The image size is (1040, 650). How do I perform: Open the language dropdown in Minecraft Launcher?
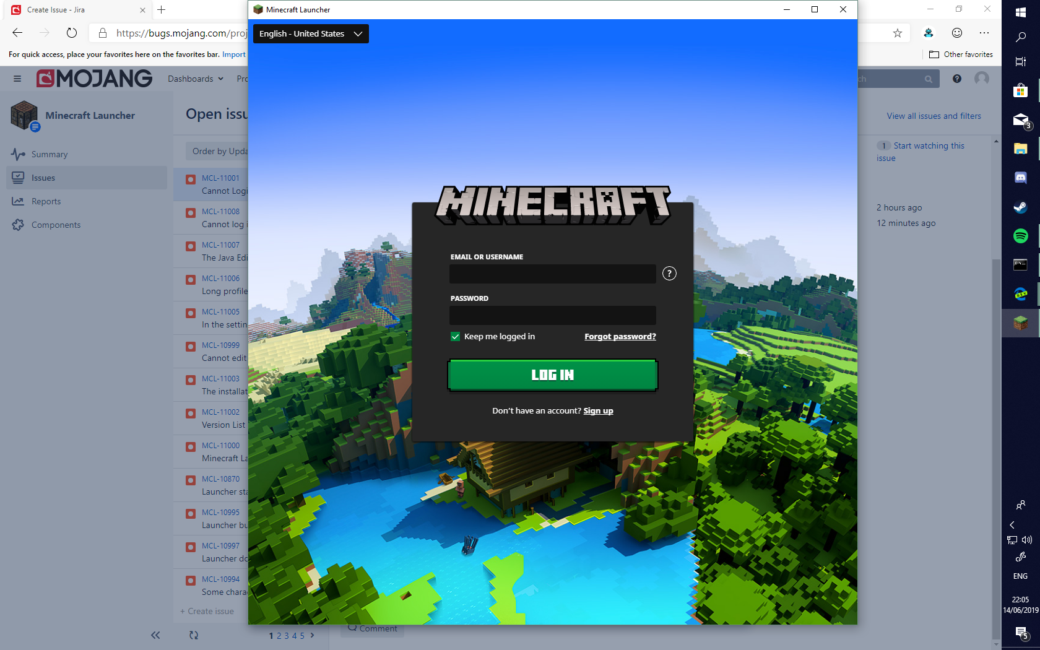pyautogui.click(x=311, y=34)
